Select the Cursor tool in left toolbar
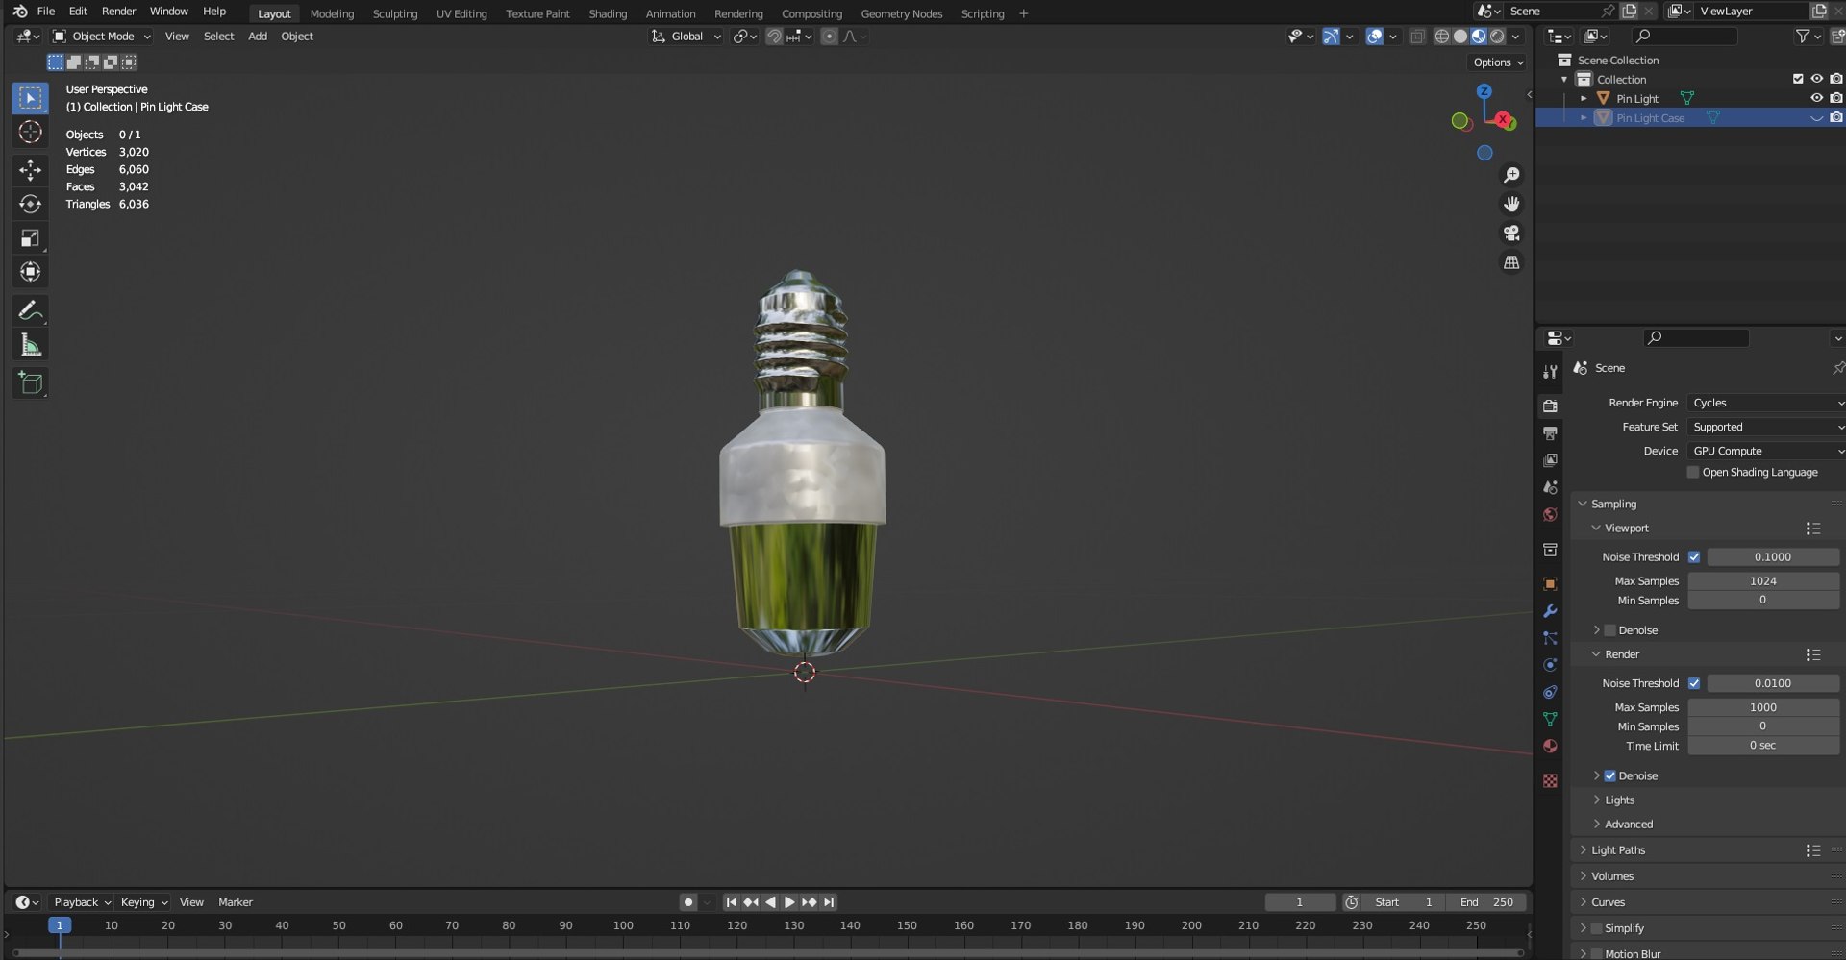This screenshot has width=1846, height=960. tap(30, 132)
